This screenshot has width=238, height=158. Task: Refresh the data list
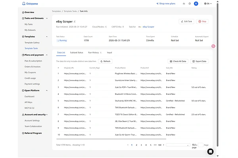pyautogui.click(x=105, y=61)
